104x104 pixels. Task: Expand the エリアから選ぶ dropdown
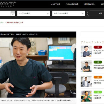point(34,14)
